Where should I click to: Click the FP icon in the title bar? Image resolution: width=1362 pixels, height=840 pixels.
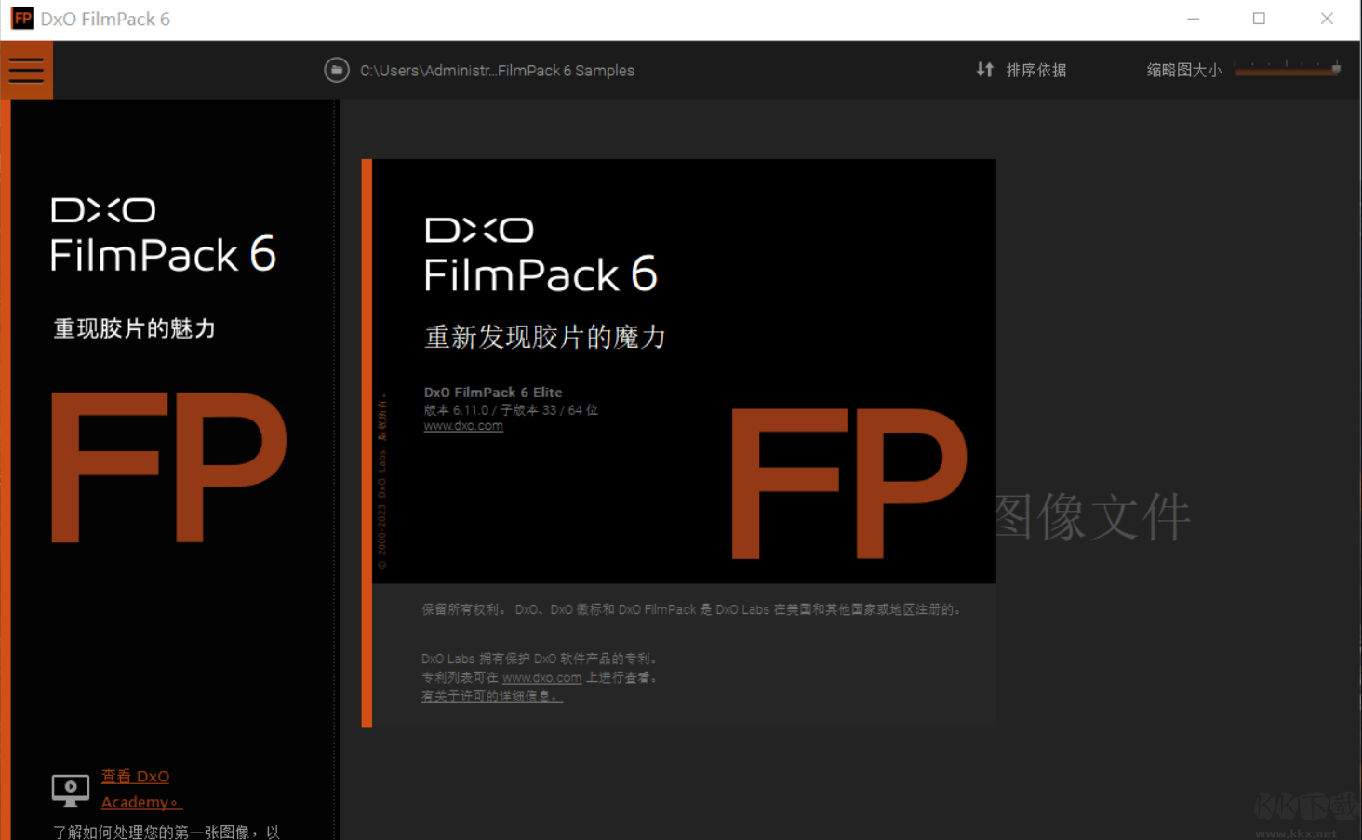(x=20, y=18)
